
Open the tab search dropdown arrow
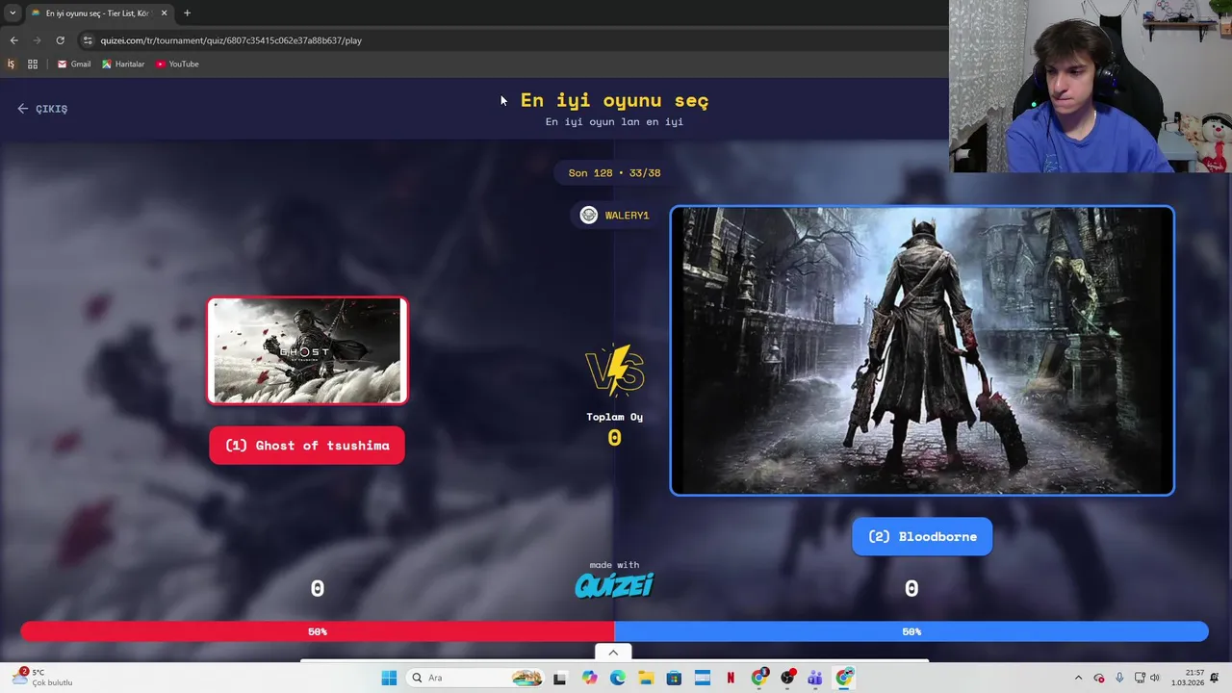(13, 13)
